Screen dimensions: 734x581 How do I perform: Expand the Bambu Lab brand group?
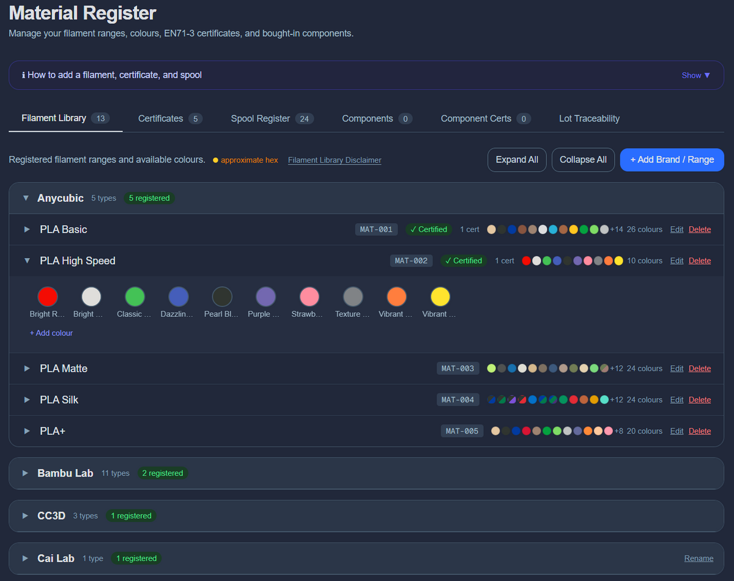point(26,473)
